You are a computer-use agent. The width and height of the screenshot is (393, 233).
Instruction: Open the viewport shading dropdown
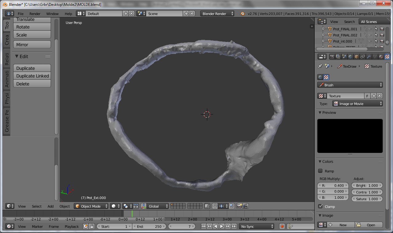pyautogui.click(x=115, y=206)
